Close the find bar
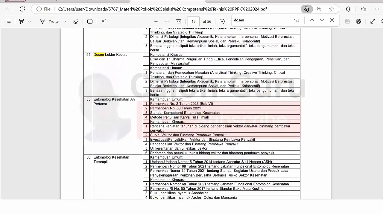Screen dimensions: 383x215 click(332, 20)
